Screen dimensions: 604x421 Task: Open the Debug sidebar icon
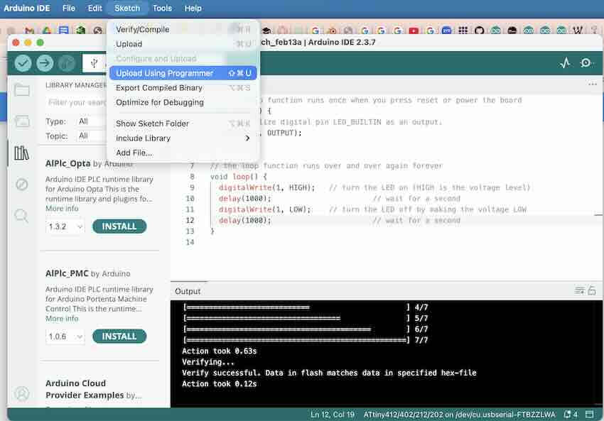21,185
